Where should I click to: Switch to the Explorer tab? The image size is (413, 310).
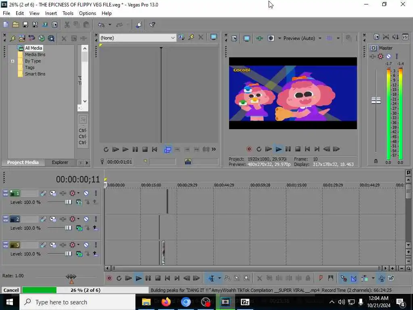click(x=60, y=162)
